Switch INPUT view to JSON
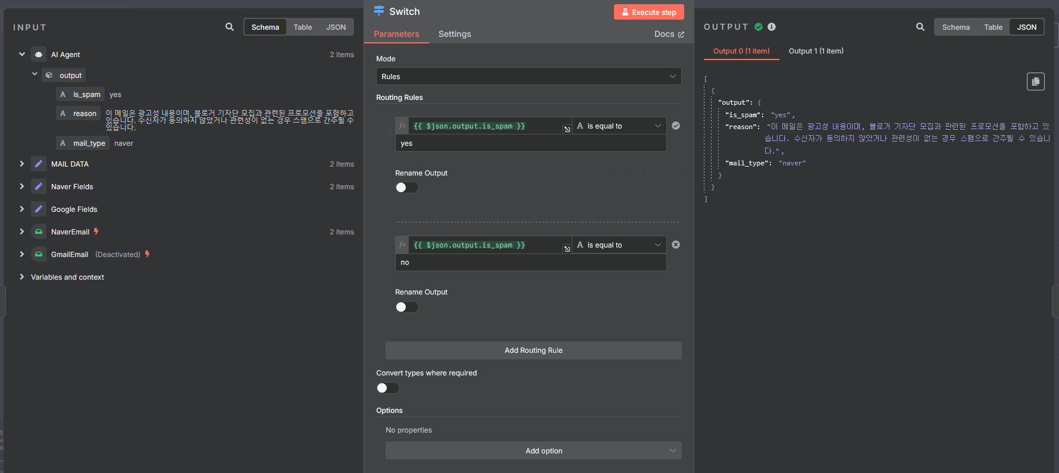Screen dimensions: 1059x473 pyautogui.click(x=336, y=27)
